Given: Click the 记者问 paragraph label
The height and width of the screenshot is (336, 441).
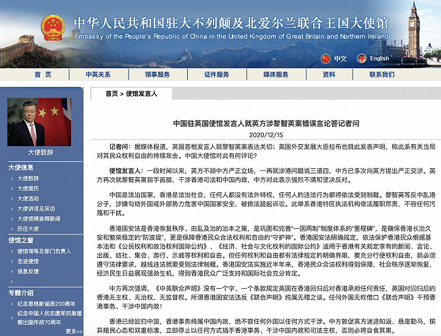Looking at the screenshot, I should 120,147.
